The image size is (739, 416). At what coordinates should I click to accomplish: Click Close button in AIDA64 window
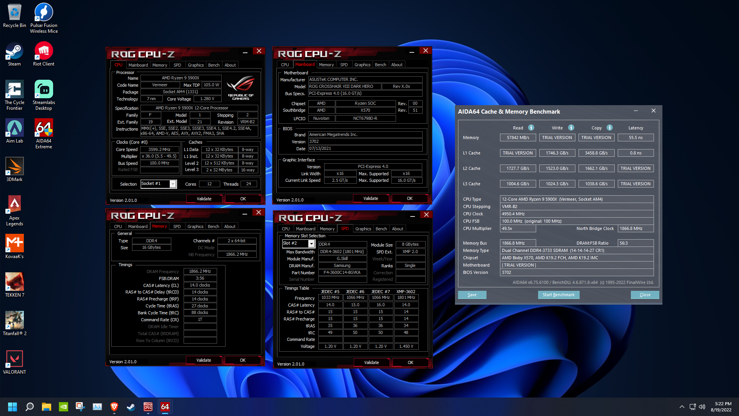tap(645, 295)
